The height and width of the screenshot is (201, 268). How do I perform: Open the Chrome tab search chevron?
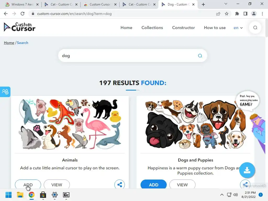coord(226,4)
